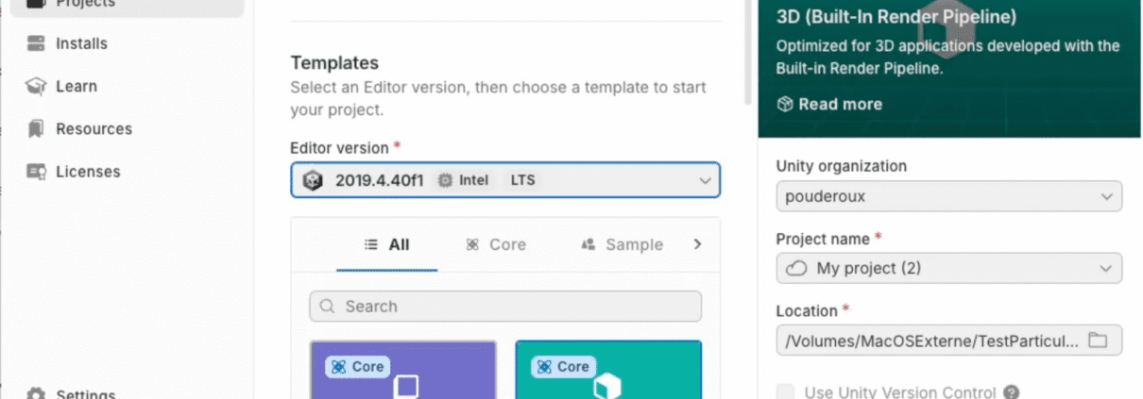Click the Settings gear icon
This screenshot has height=399, width=1143.
(x=37, y=394)
